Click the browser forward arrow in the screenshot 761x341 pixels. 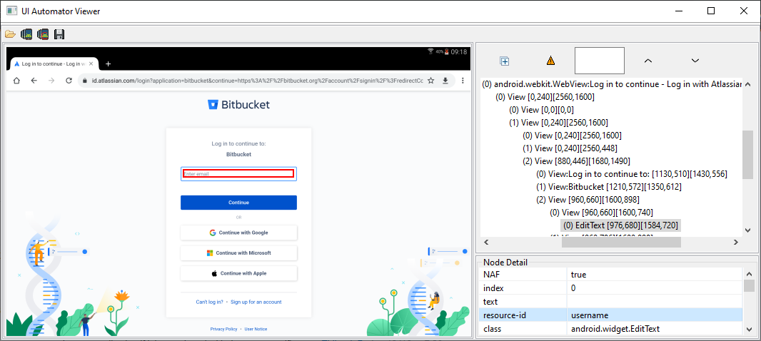(51, 81)
